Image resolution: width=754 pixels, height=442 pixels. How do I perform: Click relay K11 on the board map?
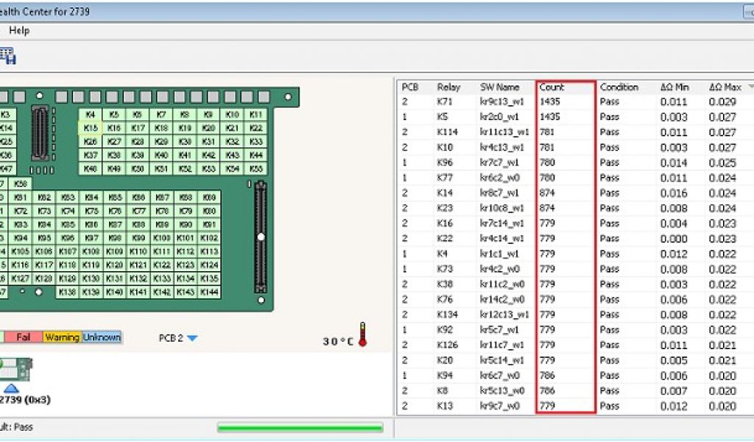pyautogui.click(x=256, y=115)
